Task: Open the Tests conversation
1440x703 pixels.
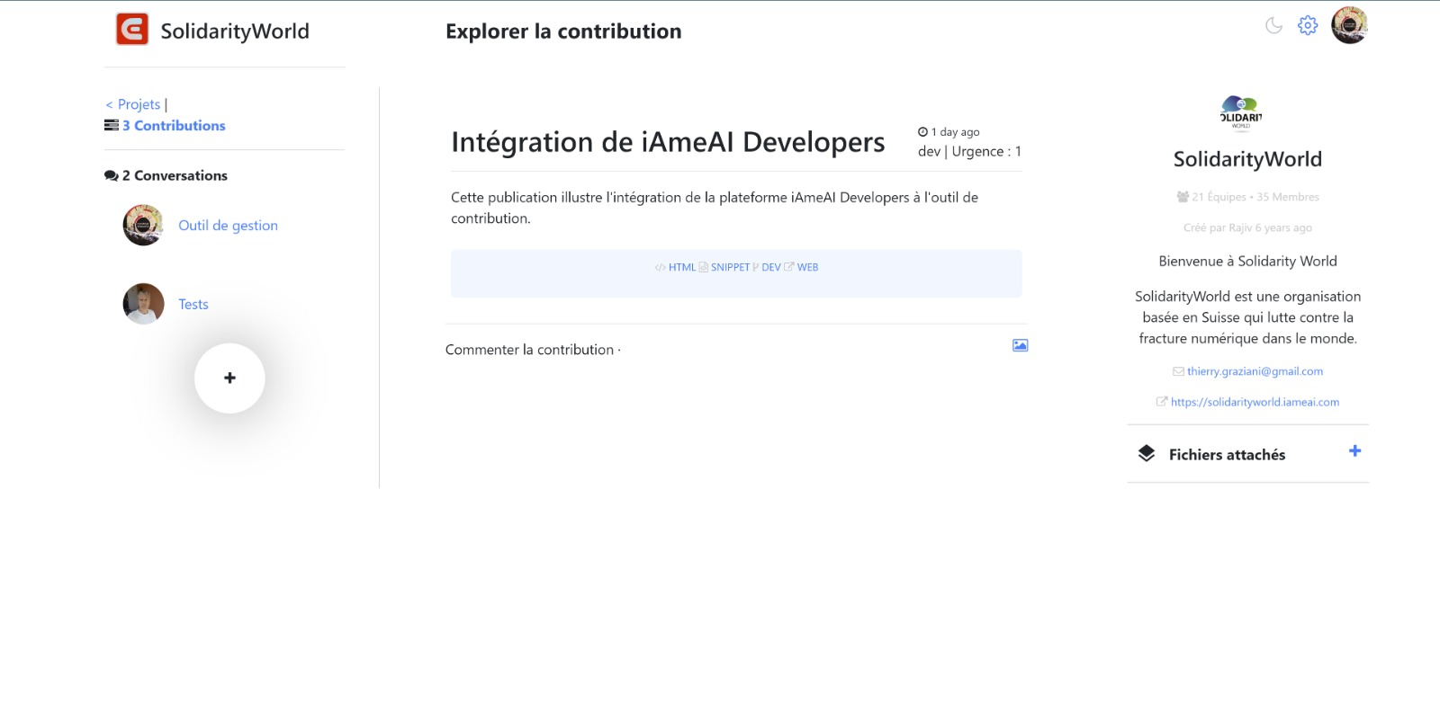Action: click(x=193, y=305)
